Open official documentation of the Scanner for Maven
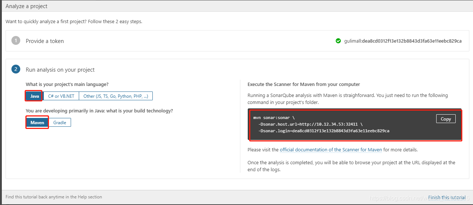 click(331, 150)
